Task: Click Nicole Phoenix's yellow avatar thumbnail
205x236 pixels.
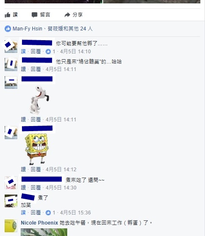Action: (11, 226)
